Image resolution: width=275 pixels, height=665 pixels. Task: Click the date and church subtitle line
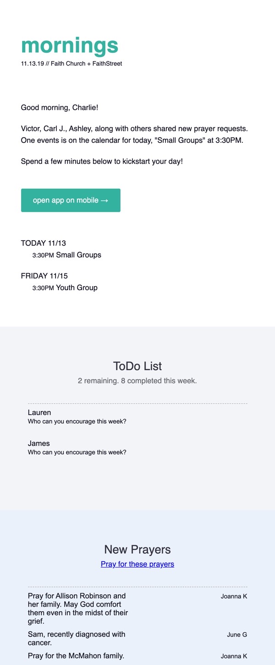point(71,64)
